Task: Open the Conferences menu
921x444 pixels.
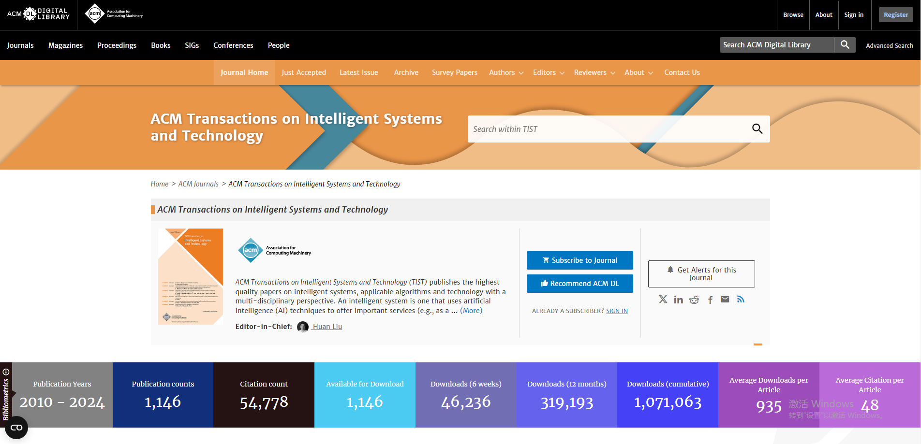Action: (233, 45)
